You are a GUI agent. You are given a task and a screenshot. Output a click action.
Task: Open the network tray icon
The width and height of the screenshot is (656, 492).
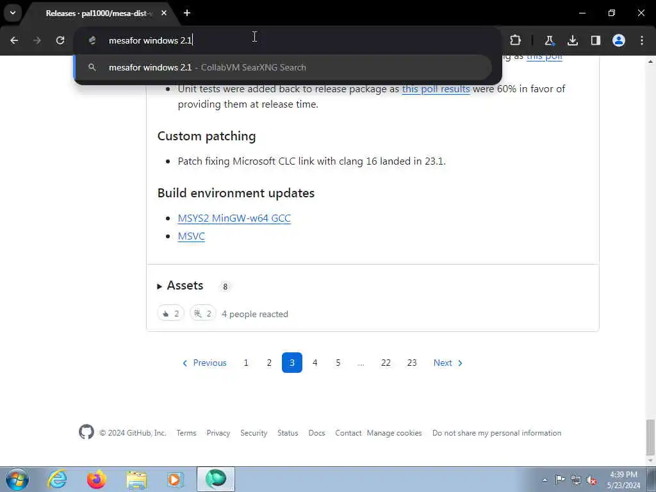click(x=576, y=480)
